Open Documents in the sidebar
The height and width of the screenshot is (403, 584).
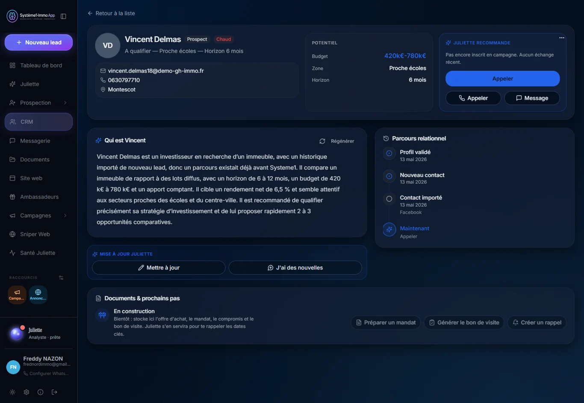38,160
